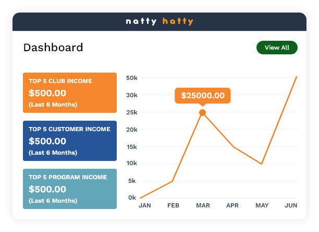Click the Dashboard heading

tap(53, 48)
